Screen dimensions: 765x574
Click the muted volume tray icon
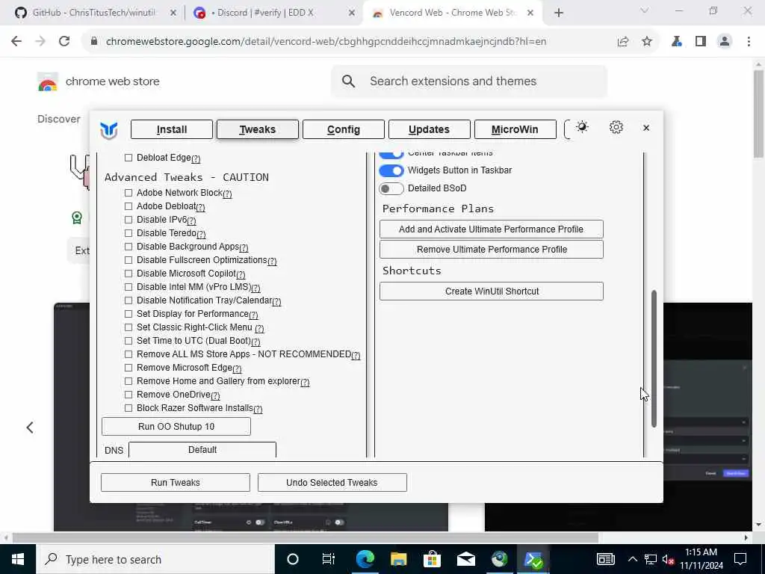click(668, 559)
